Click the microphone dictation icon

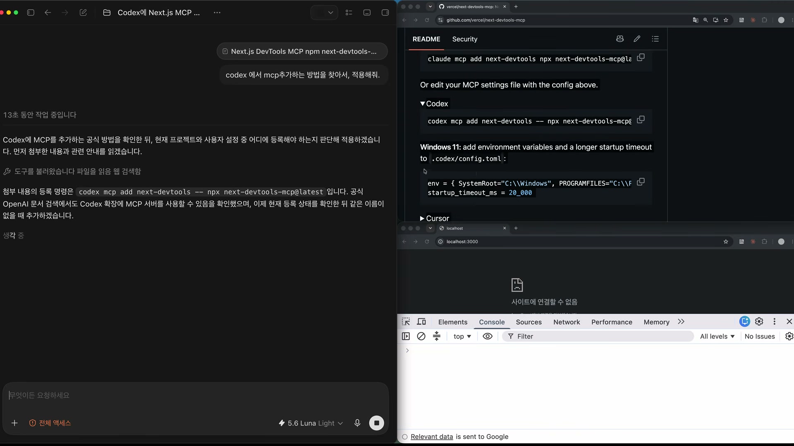coord(357,423)
